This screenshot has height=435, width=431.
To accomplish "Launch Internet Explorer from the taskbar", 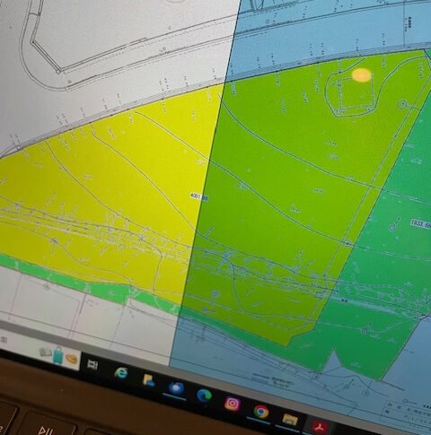I will (121, 373).
